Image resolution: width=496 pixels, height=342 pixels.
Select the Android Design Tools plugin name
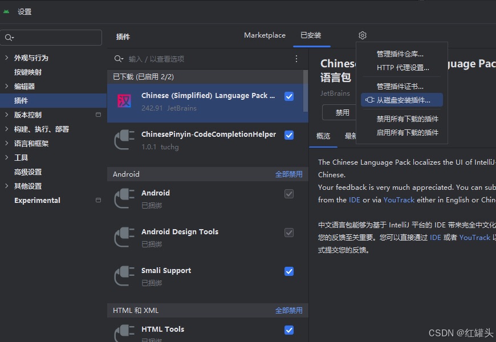pos(180,231)
